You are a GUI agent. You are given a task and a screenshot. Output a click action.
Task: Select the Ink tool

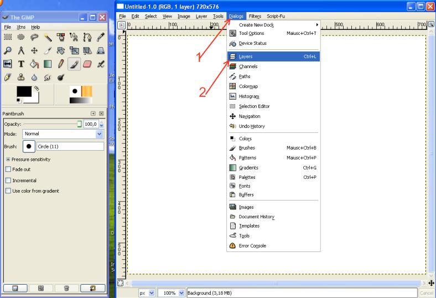(8, 77)
